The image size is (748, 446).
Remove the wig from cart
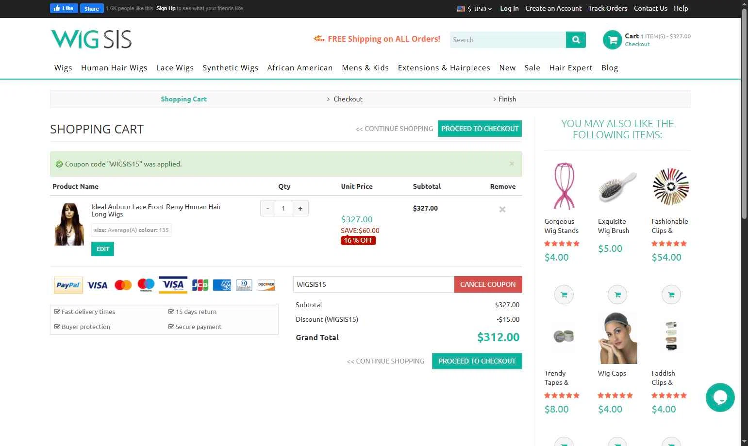pos(502,209)
